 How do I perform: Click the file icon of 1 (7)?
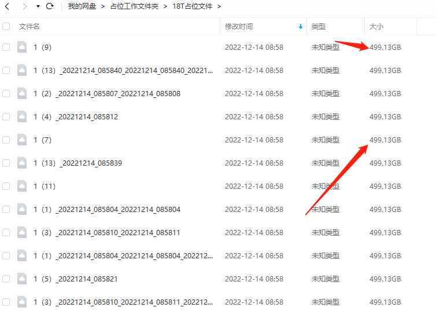22,140
